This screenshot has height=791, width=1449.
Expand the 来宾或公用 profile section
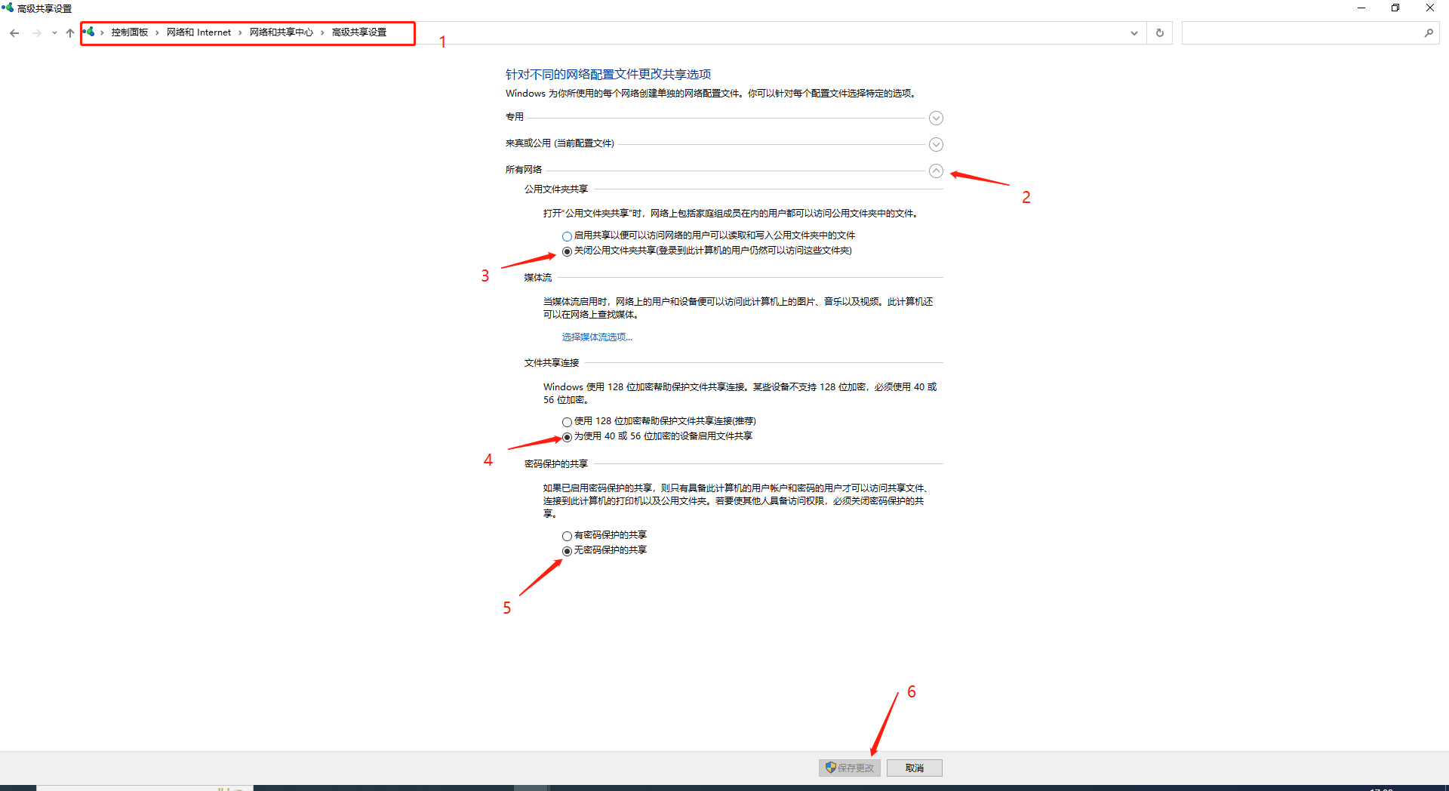(936, 144)
